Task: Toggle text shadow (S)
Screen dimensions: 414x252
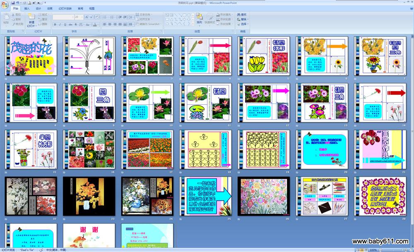Action: click(76, 24)
